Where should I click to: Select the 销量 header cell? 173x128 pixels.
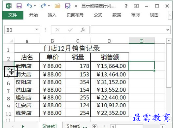point(78,57)
